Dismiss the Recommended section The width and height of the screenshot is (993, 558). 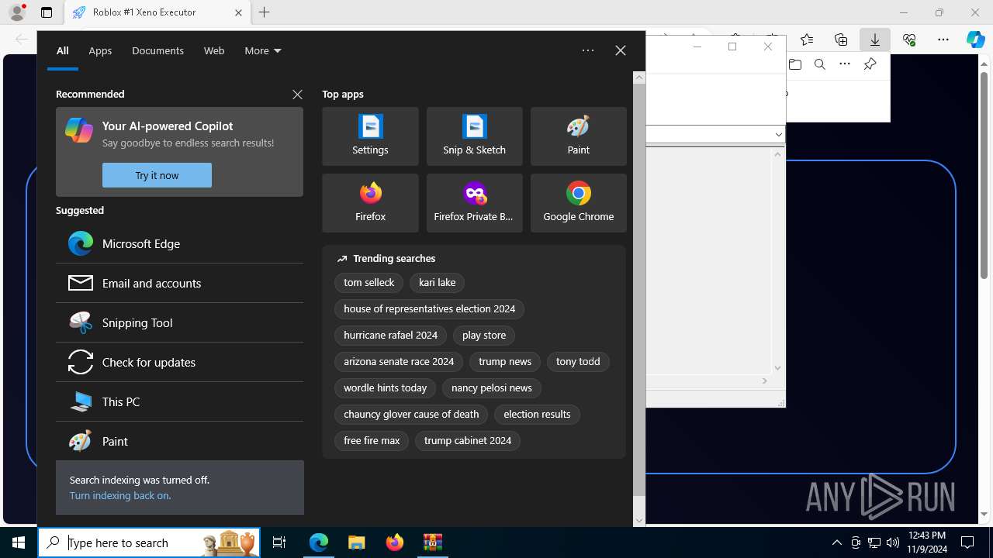click(297, 94)
